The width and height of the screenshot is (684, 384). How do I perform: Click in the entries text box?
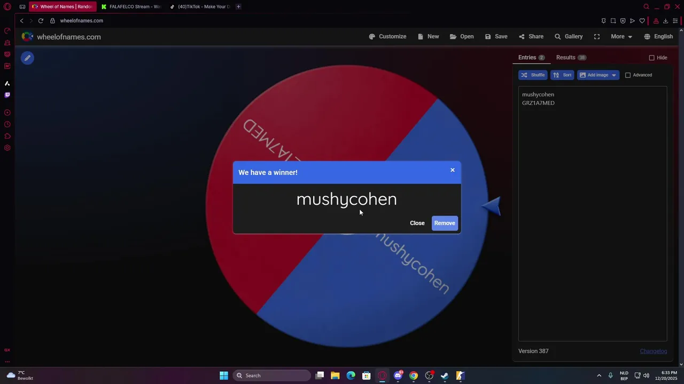click(593, 213)
